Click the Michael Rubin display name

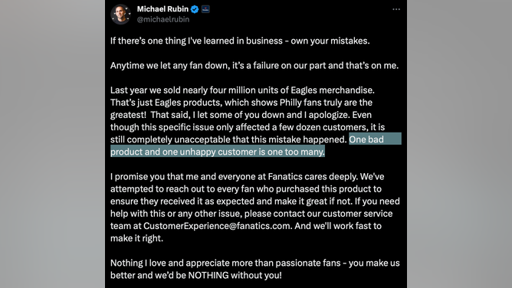(x=162, y=9)
